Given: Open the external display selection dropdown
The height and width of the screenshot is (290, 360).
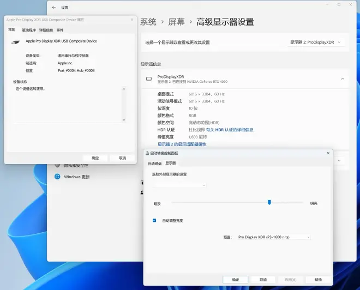Looking at the screenshot, I should pos(179,185).
